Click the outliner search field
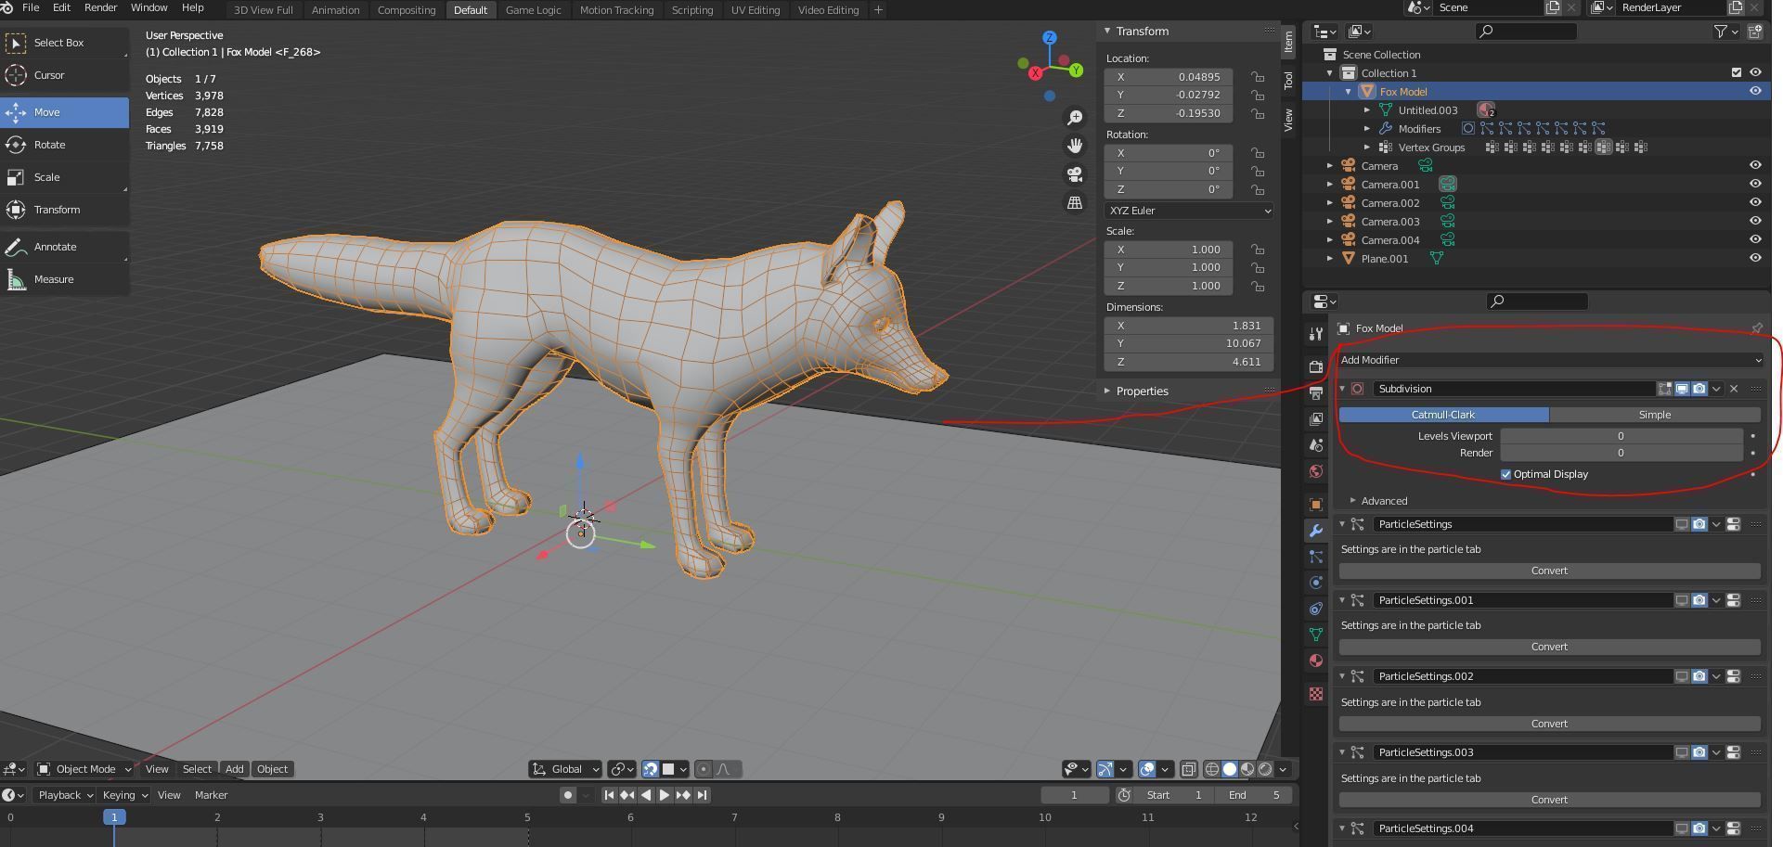Image resolution: width=1783 pixels, height=847 pixels. [x=1526, y=32]
